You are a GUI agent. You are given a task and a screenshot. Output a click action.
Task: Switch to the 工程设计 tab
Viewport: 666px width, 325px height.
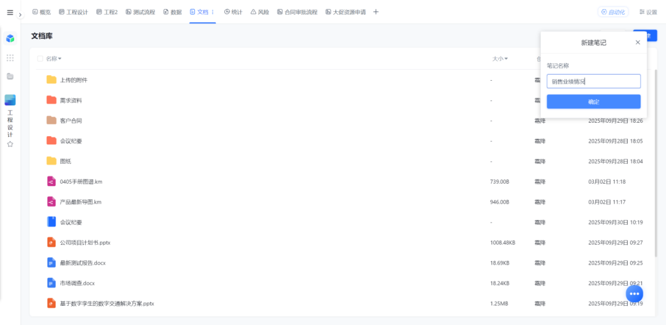pos(73,12)
